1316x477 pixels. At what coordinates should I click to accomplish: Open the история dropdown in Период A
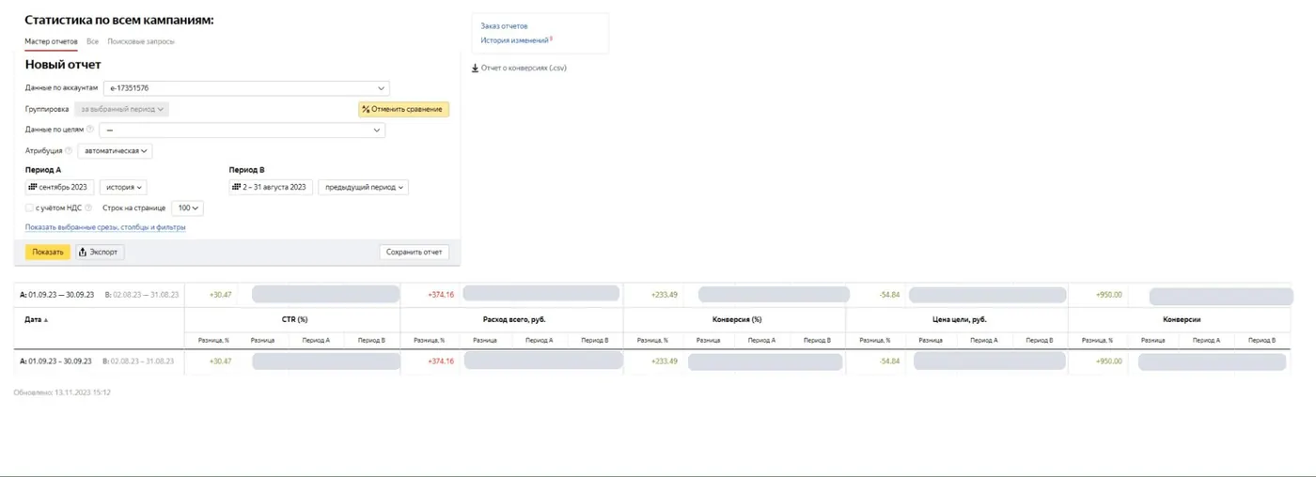(x=123, y=187)
